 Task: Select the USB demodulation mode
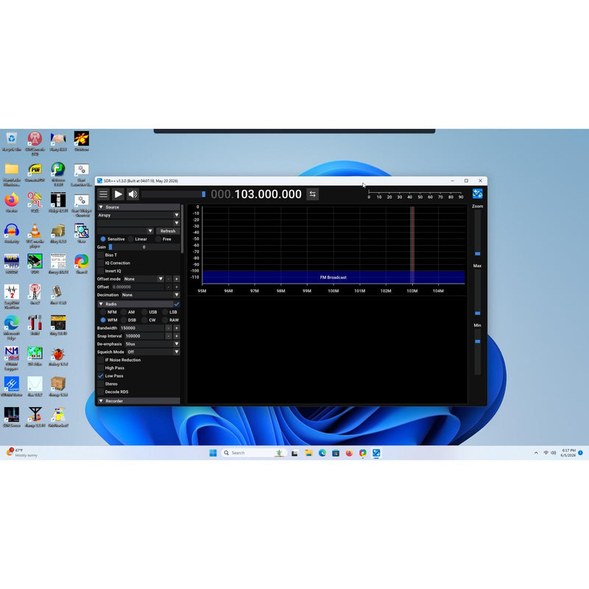[x=144, y=312]
